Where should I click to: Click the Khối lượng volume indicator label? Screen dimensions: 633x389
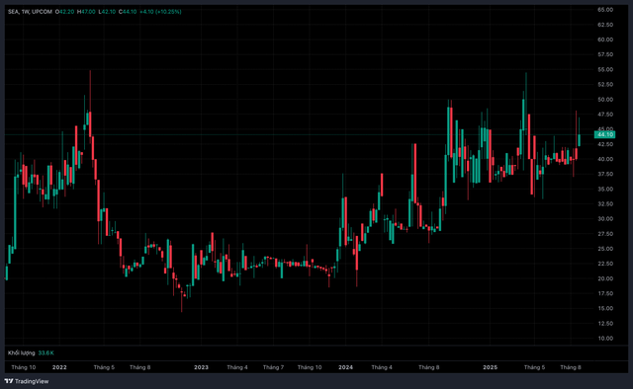(x=22, y=352)
